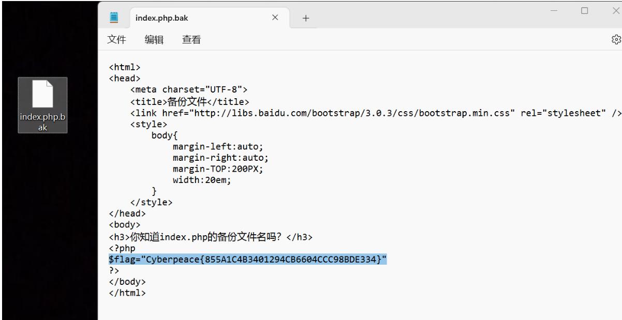Open the 编辑 menu
Screen dimensions: 622x320
(154, 39)
